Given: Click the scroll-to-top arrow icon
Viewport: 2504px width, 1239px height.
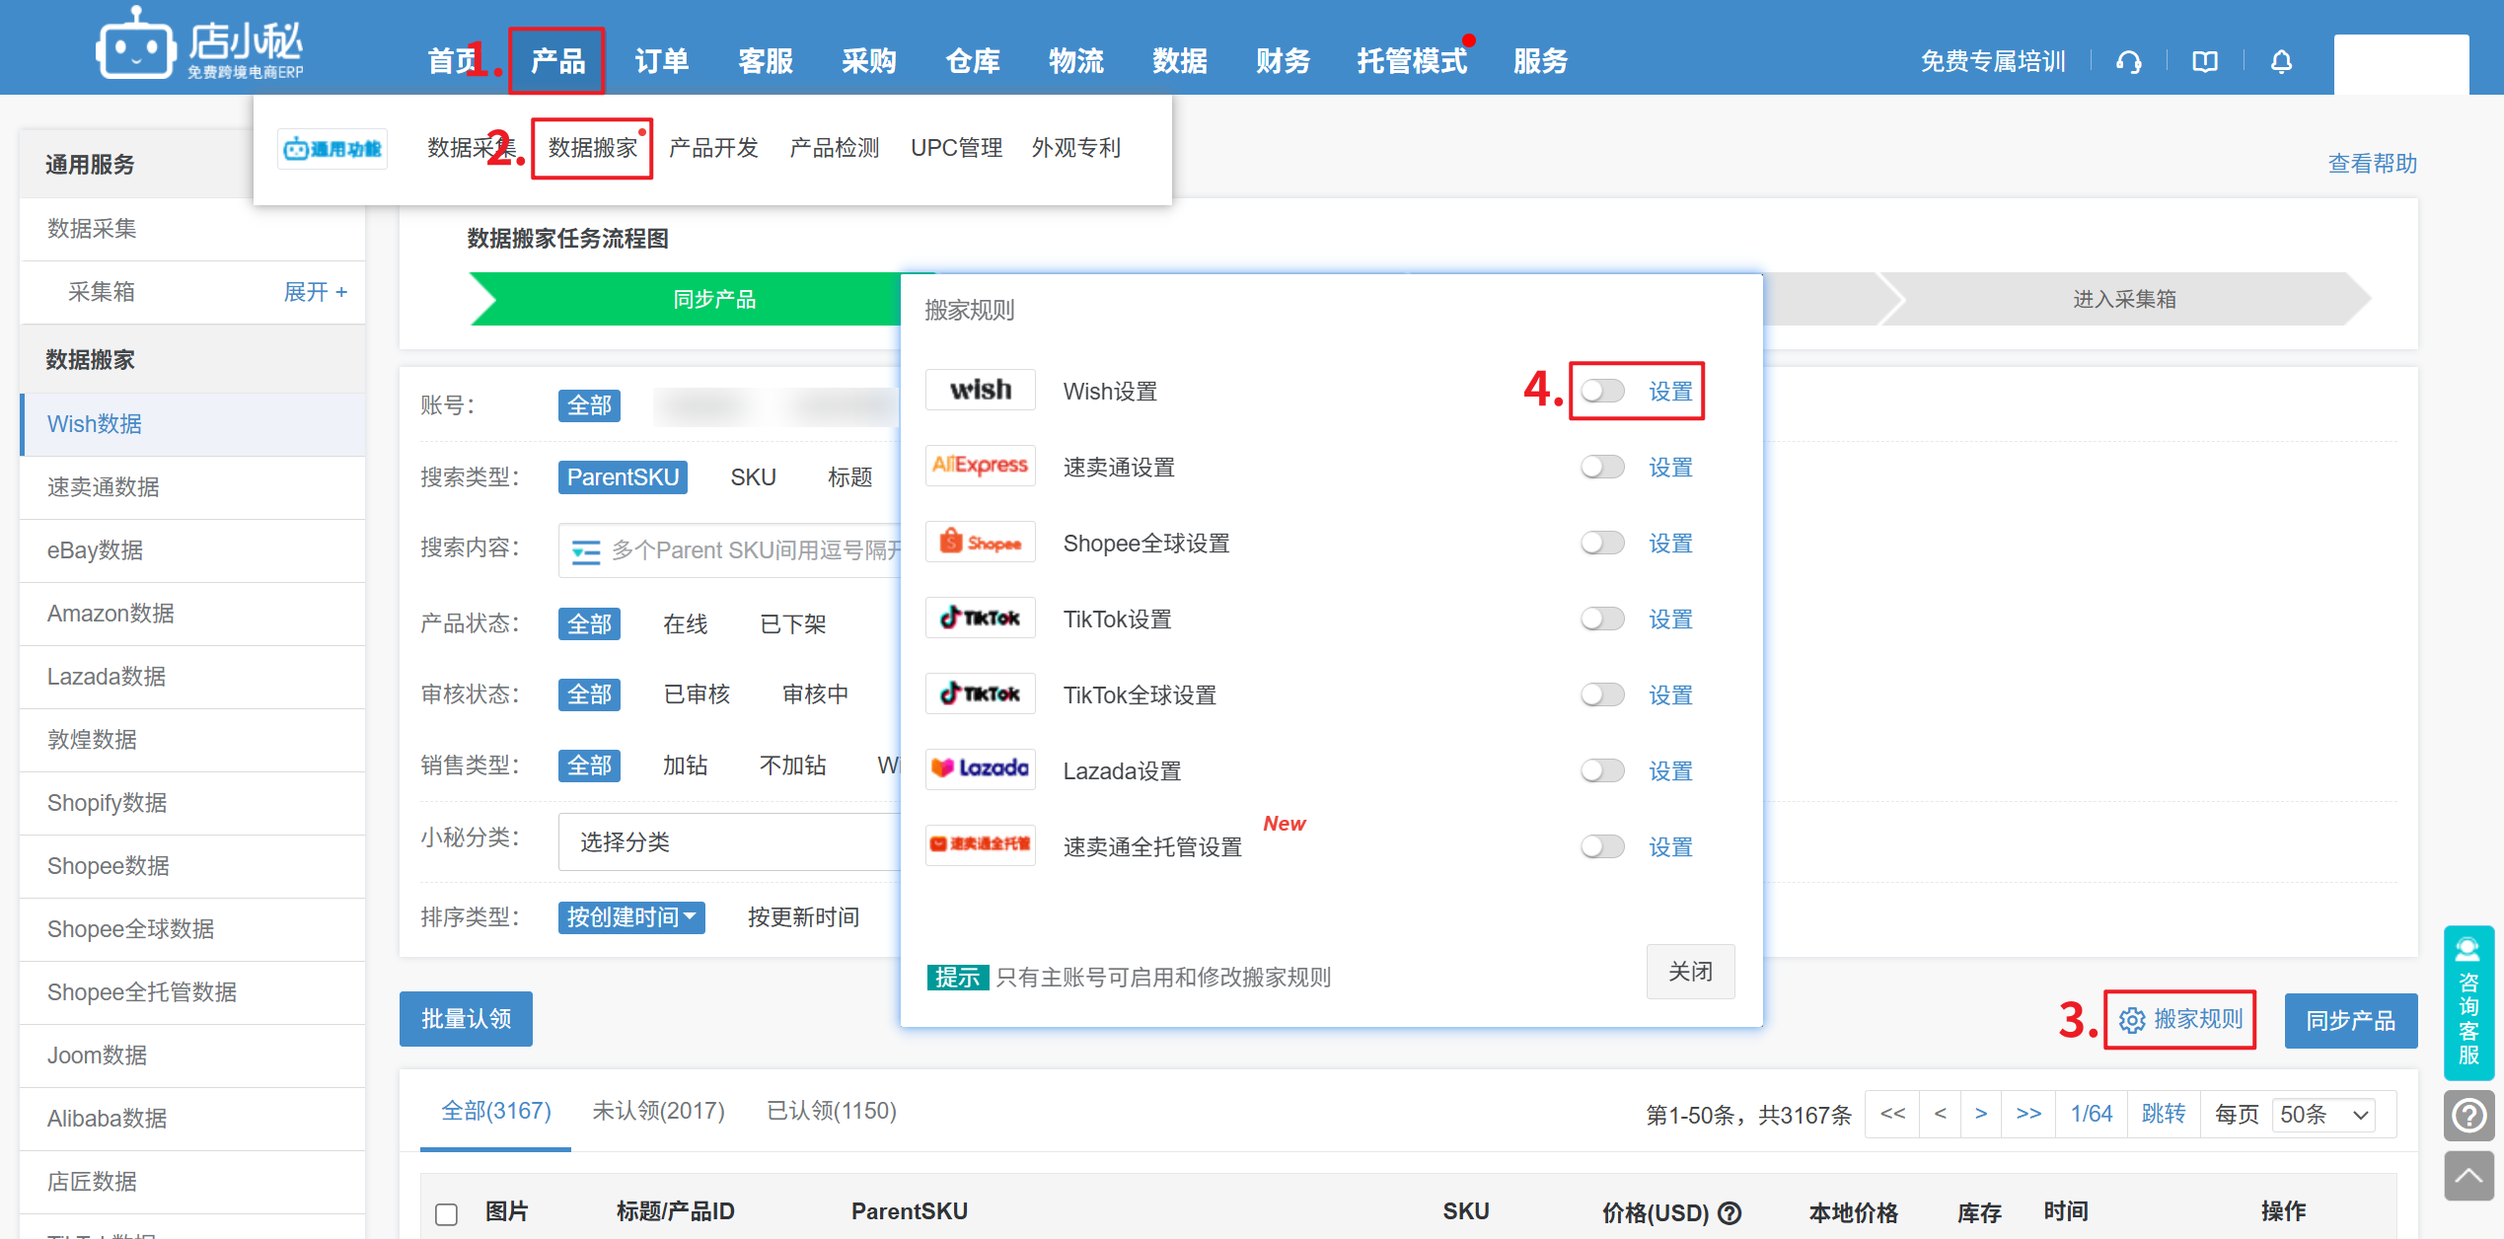Looking at the screenshot, I should [x=2468, y=1176].
